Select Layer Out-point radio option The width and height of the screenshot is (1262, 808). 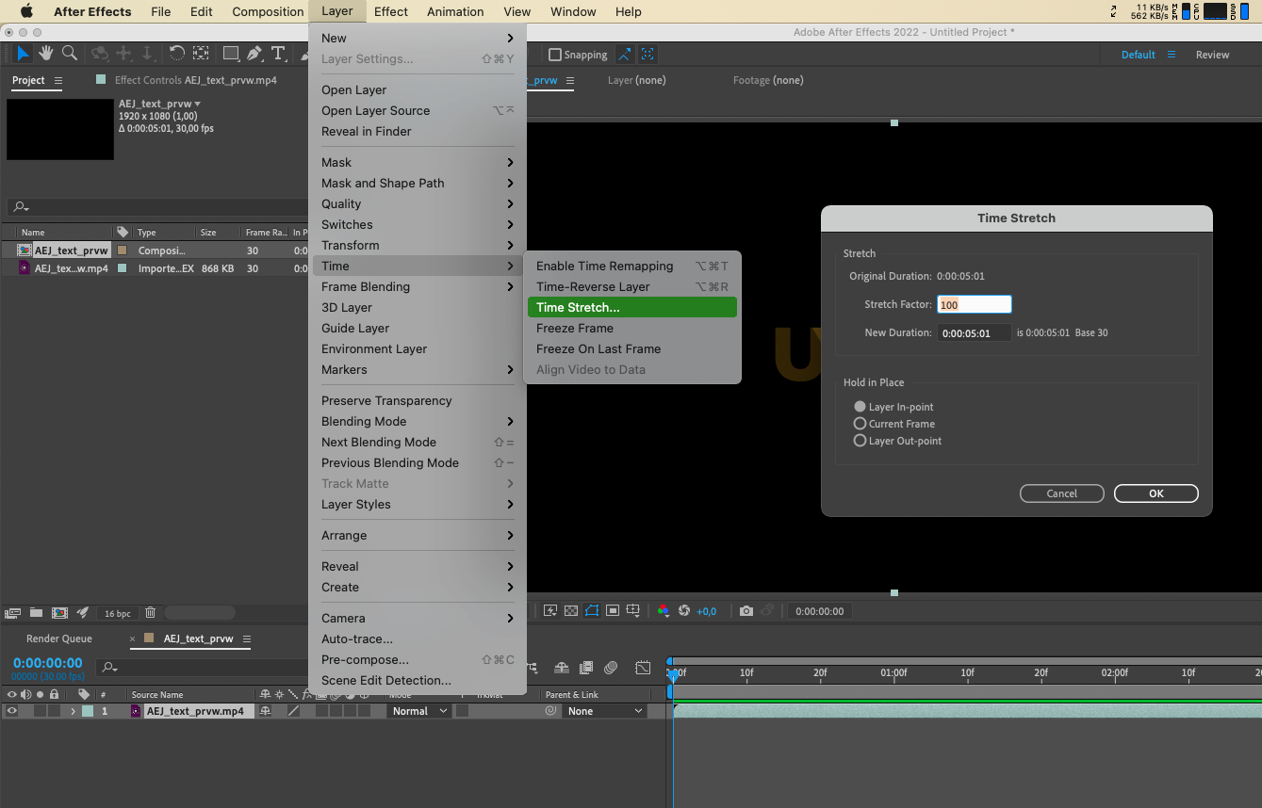tap(860, 441)
